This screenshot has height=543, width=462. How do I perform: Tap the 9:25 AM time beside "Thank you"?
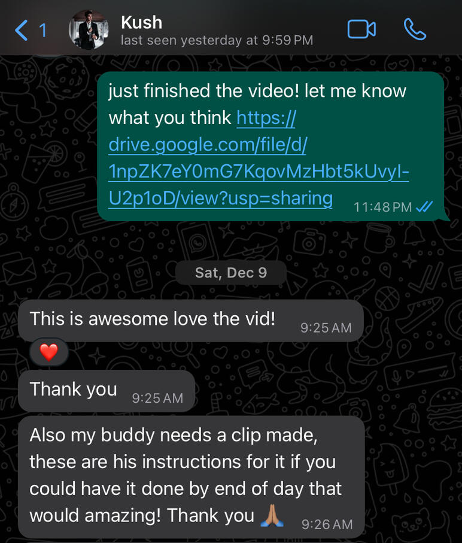157,398
